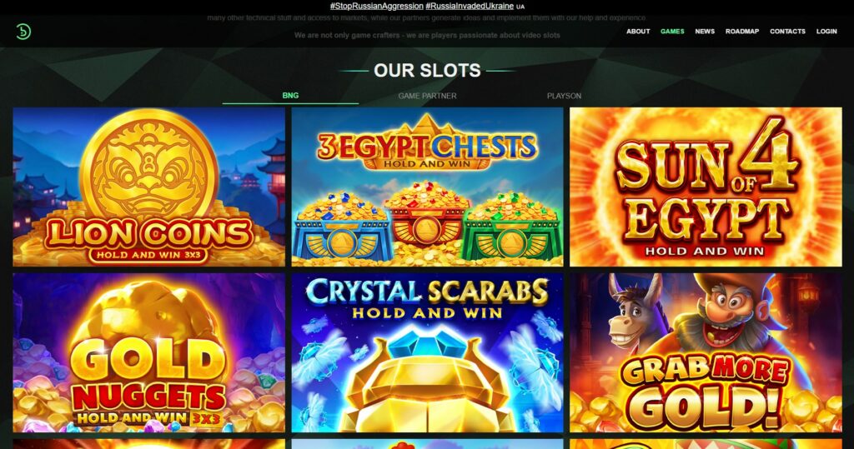The width and height of the screenshot is (854, 449).
Task: Switch to the PLAYSON tab
Action: (x=564, y=96)
